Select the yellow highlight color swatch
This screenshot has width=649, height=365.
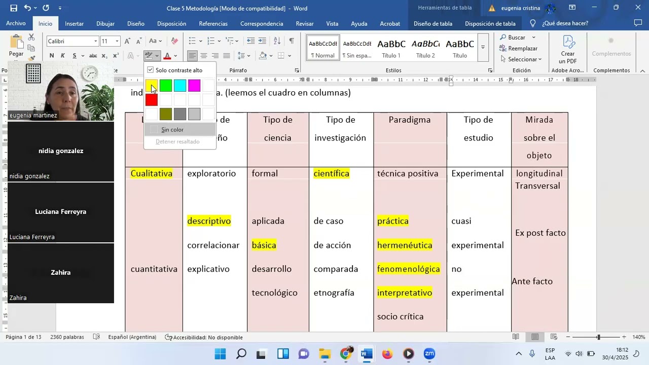(152, 86)
